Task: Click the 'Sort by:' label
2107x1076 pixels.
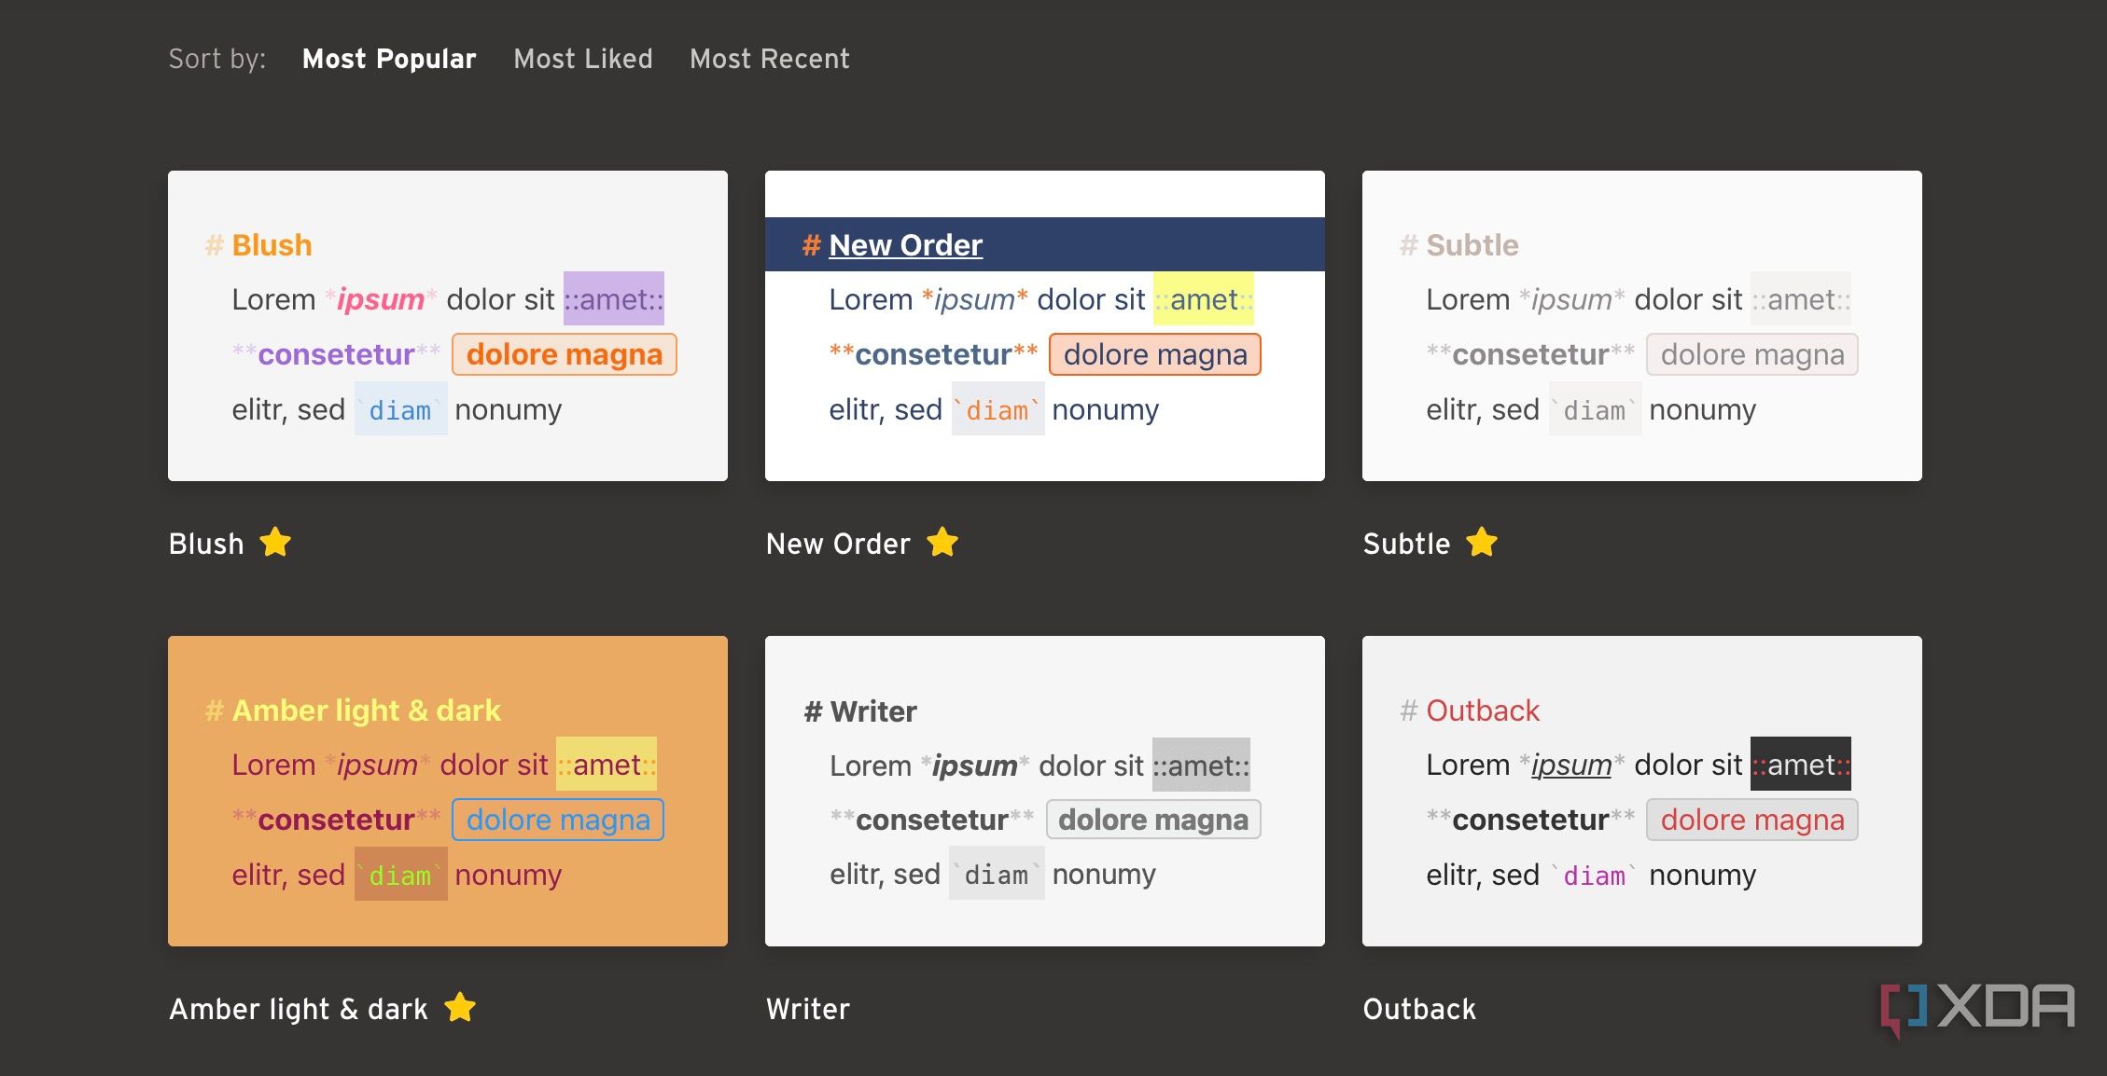Action: (x=217, y=59)
